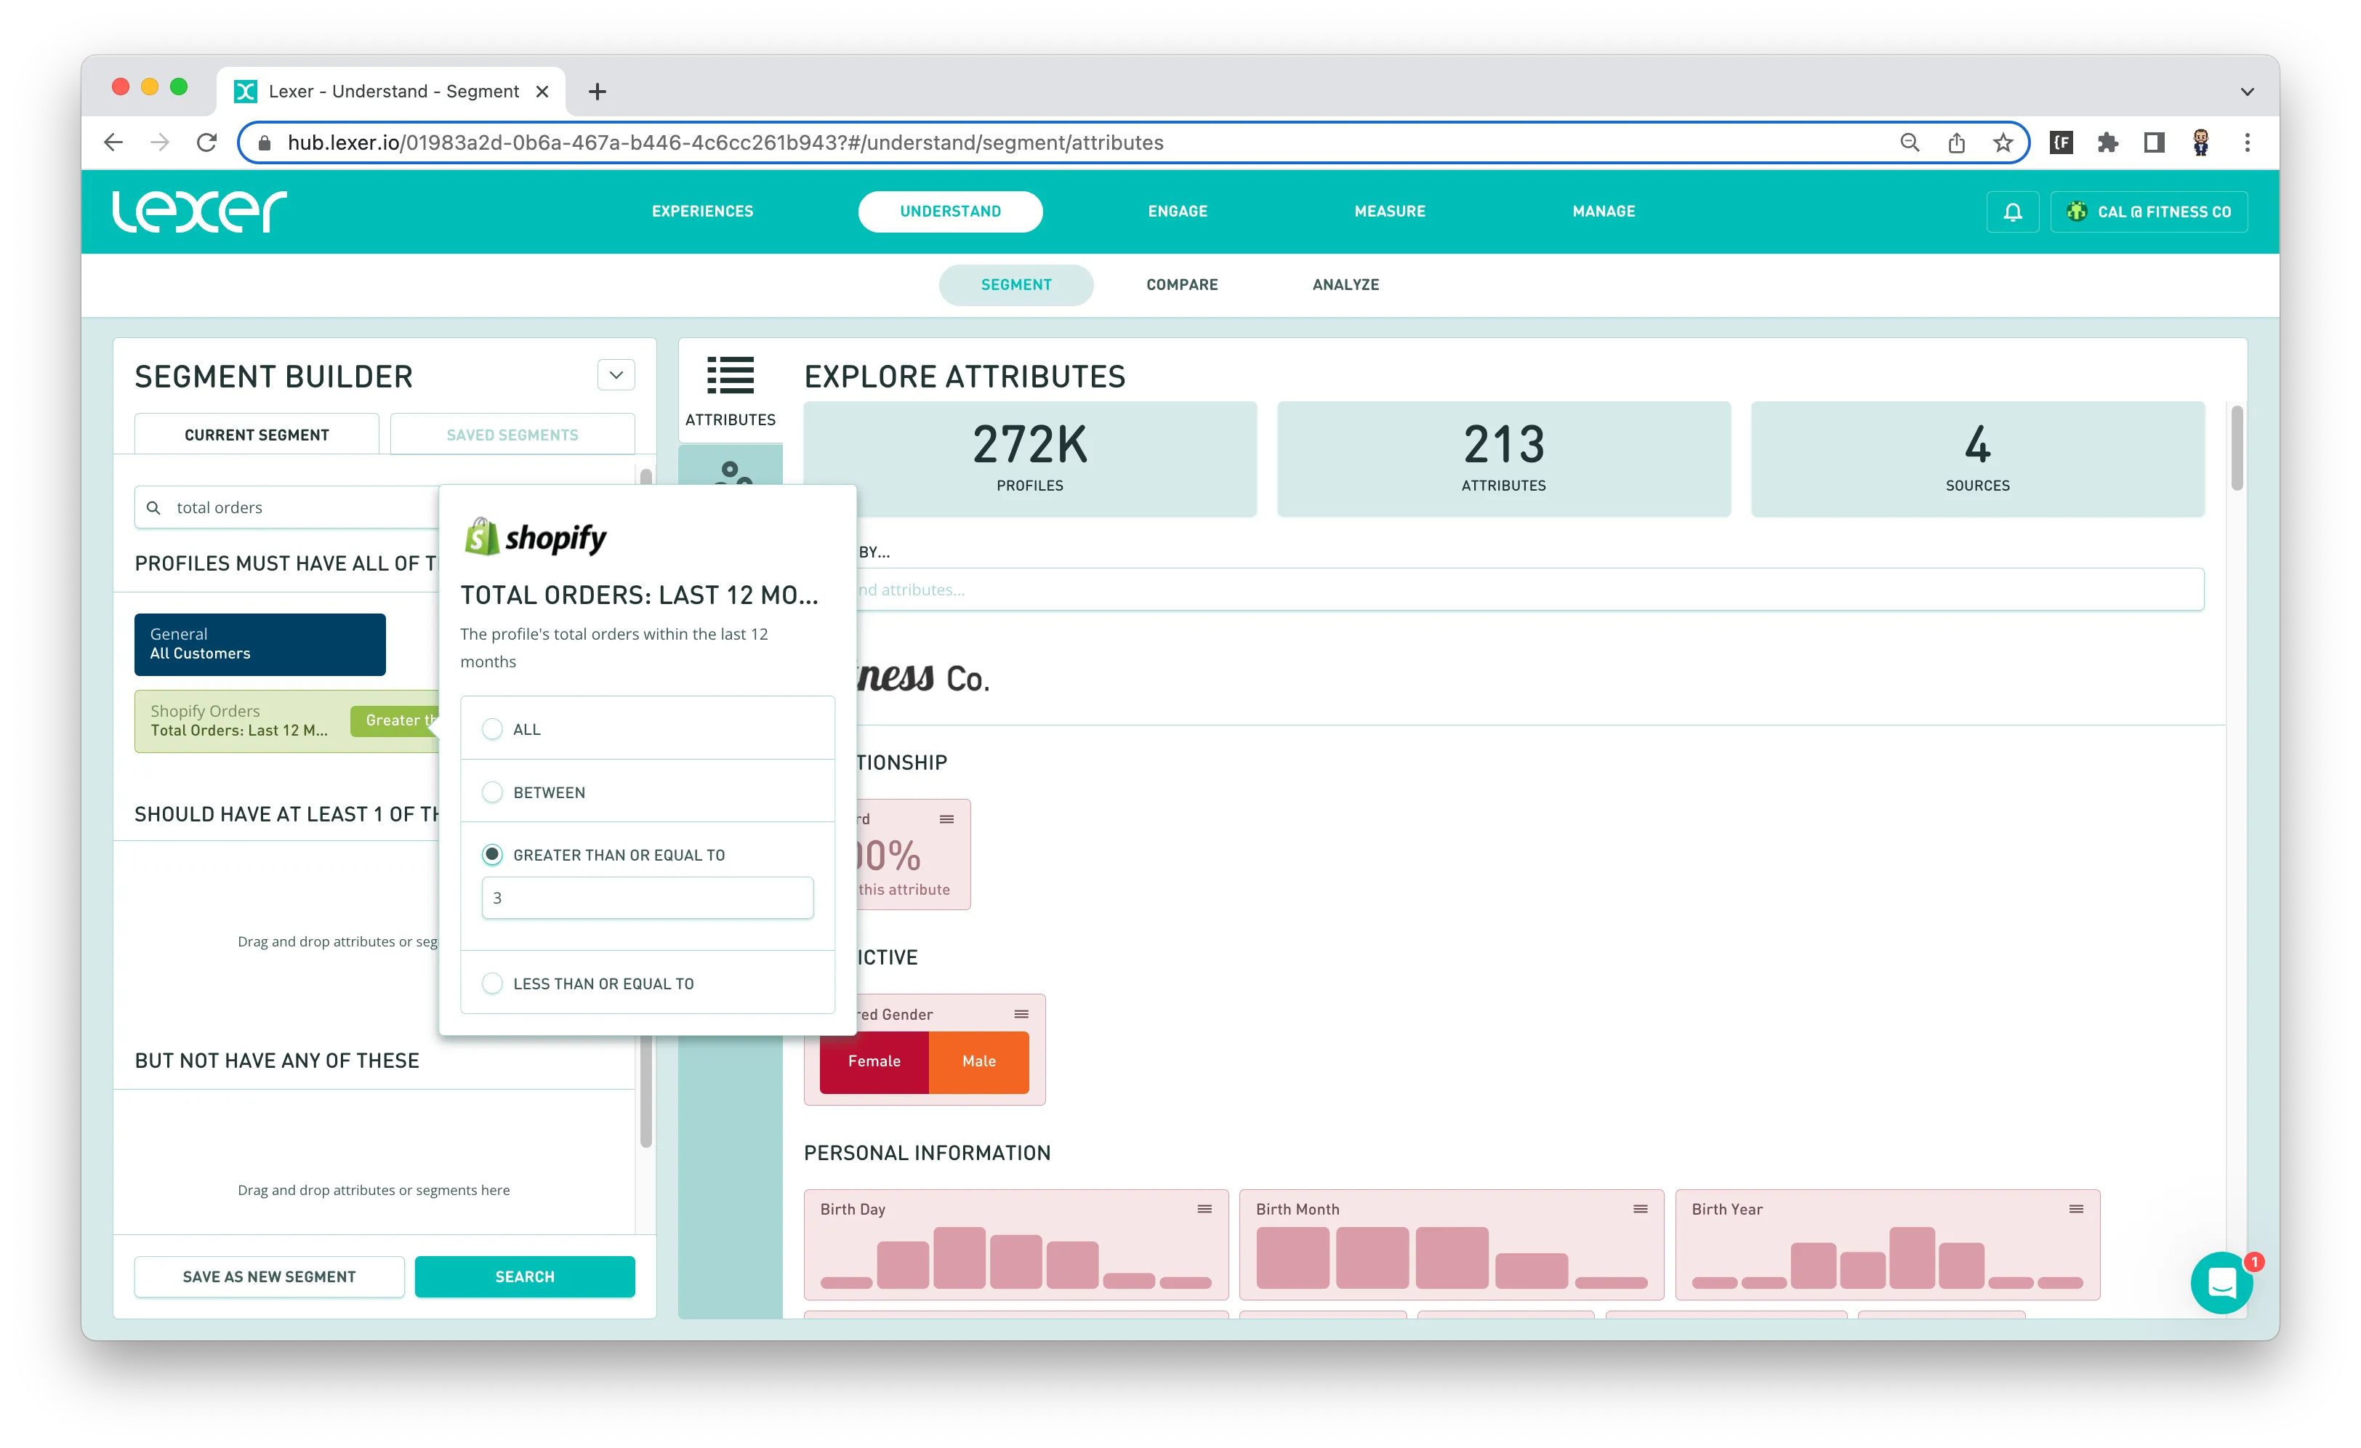Viewport: 2361px width, 1448px height.
Task: Open Birth Day card menu icon
Action: [1204, 1210]
